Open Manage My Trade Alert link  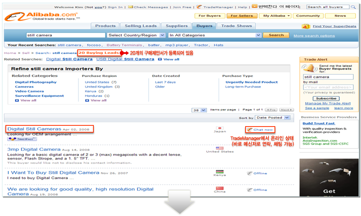(x=328, y=103)
